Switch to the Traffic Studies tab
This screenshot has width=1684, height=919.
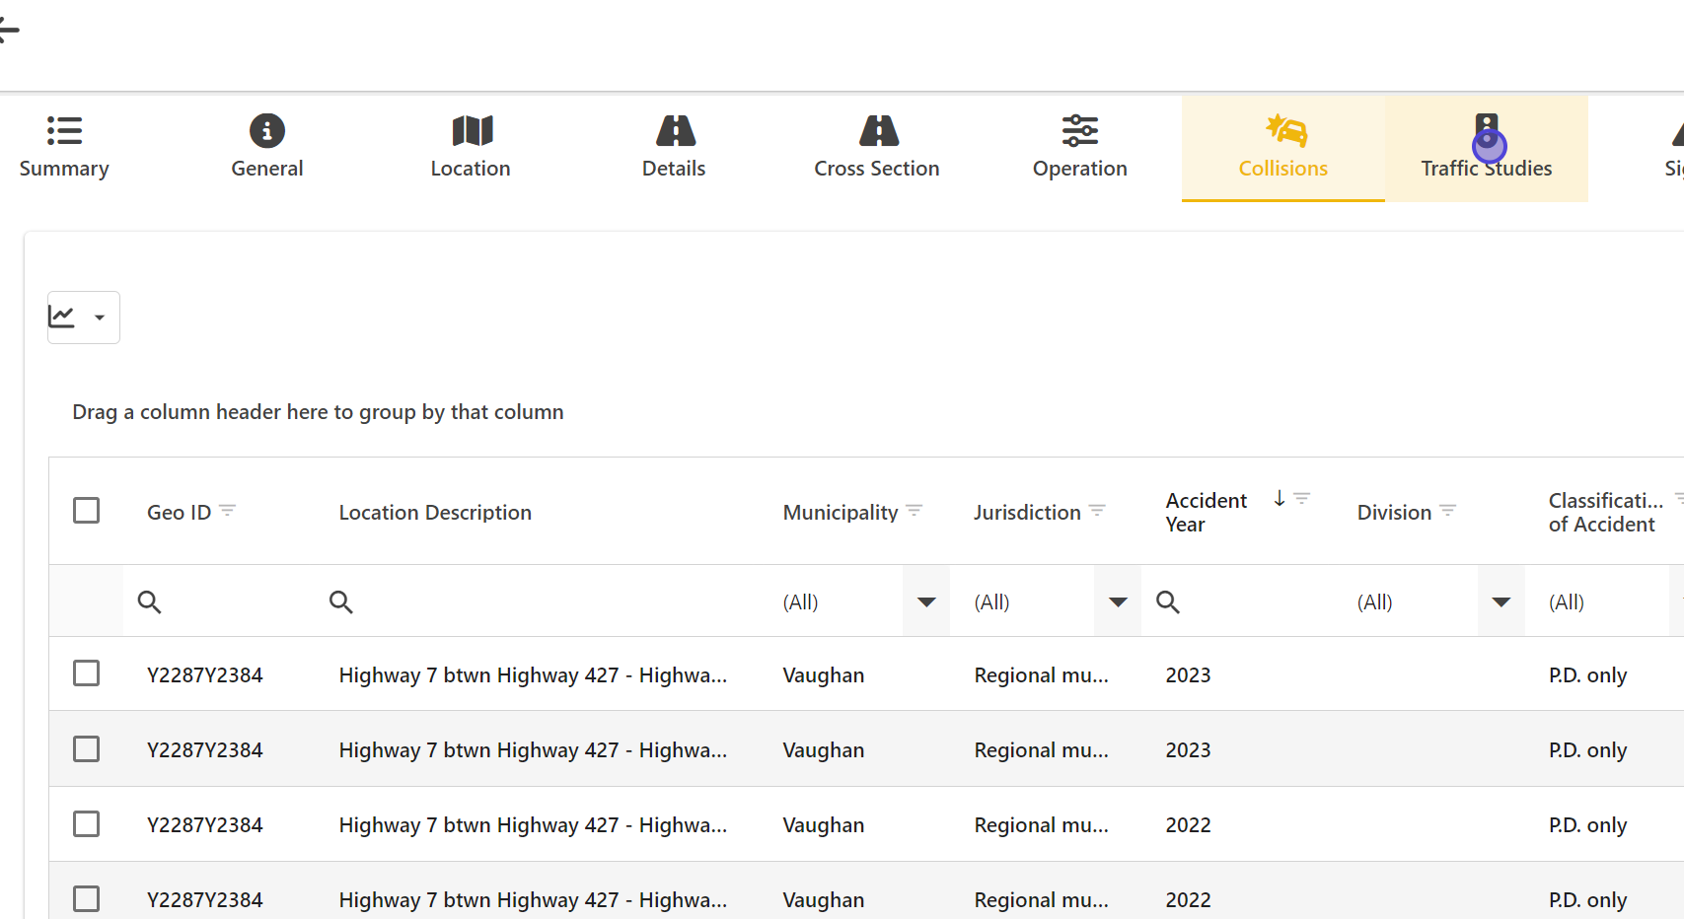point(1486,149)
